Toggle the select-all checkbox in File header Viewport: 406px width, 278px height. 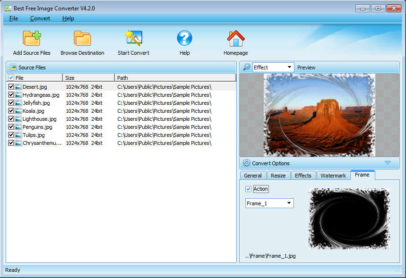11,77
